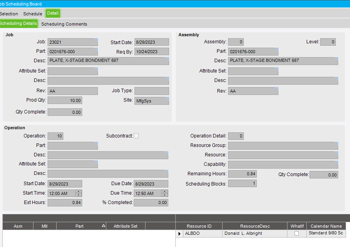Decrease Due Time with the down arrow
The width and height of the screenshot is (350, 247).
click(164, 195)
